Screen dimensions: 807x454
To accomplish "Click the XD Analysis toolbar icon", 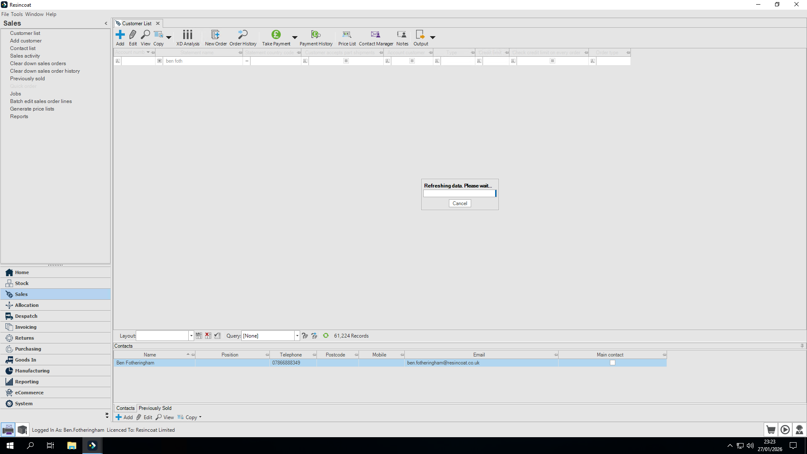I will (x=187, y=35).
